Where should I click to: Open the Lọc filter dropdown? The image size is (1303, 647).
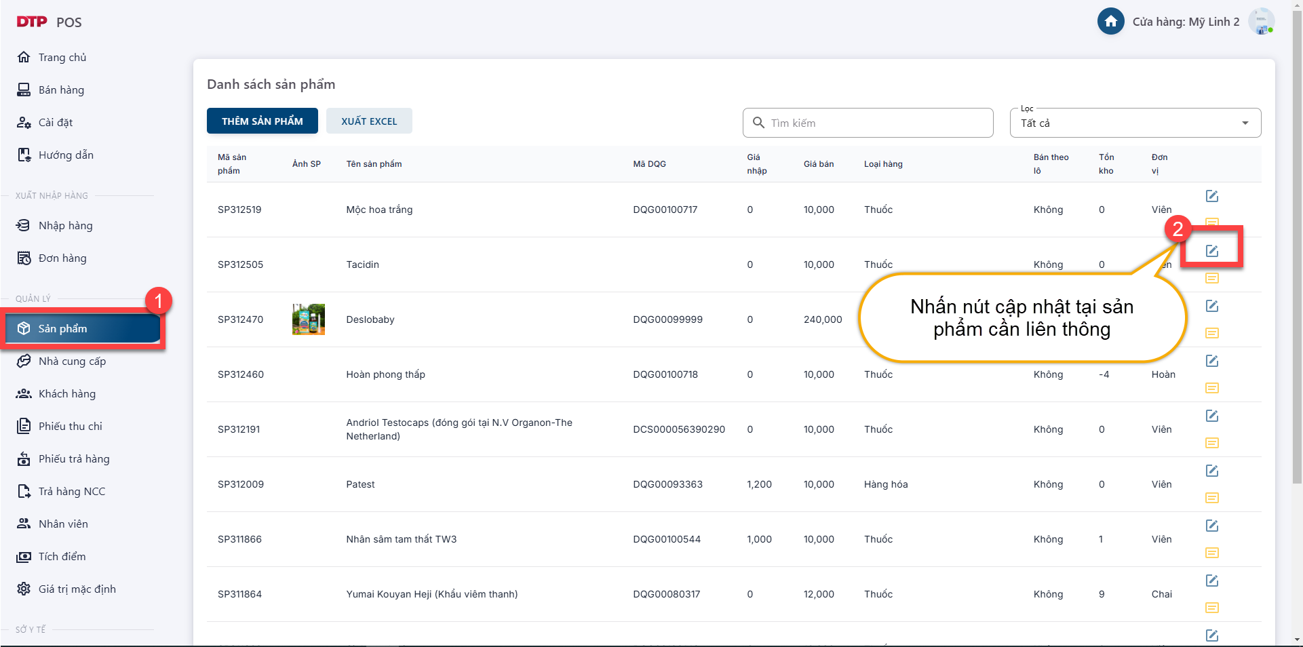click(1135, 123)
